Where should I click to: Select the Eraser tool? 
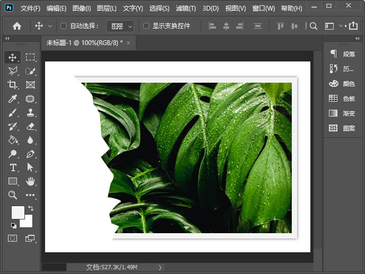(30, 126)
